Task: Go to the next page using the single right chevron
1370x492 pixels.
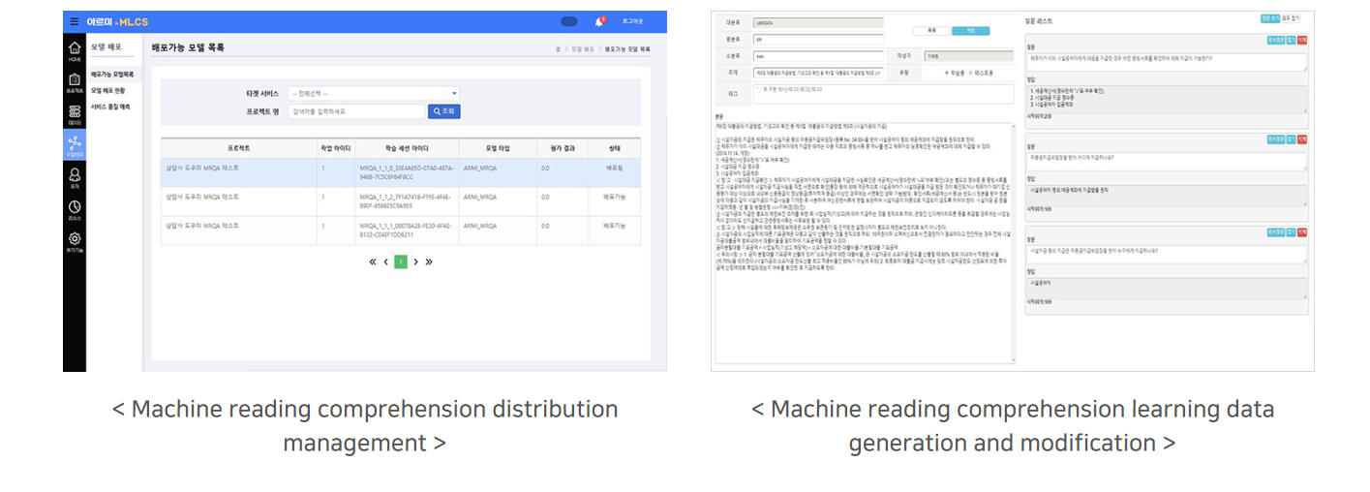Action: (415, 261)
